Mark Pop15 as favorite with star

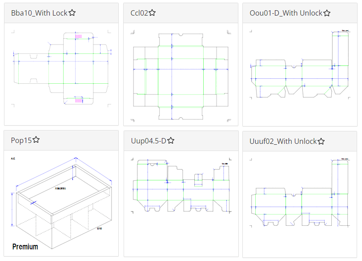click(x=36, y=140)
